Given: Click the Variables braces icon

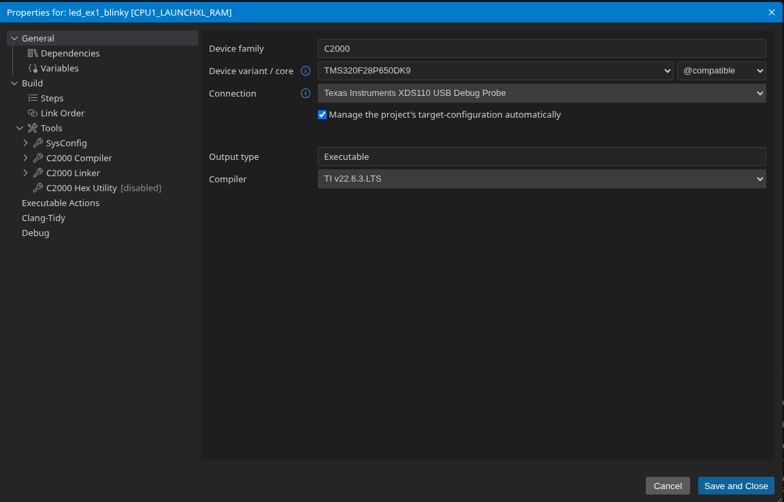Looking at the screenshot, I should point(33,68).
